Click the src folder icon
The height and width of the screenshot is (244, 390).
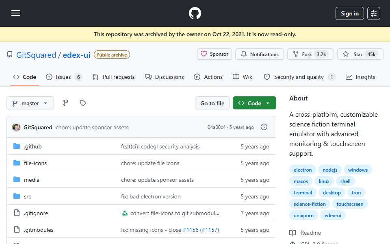pyautogui.click(x=17, y=196)
